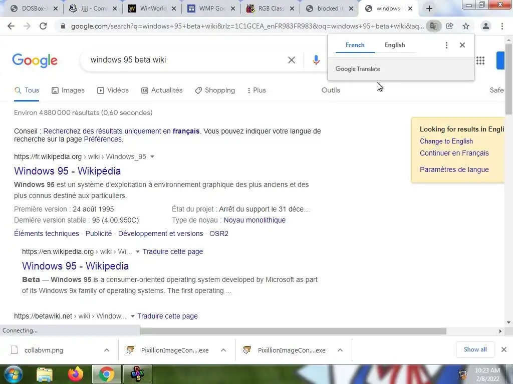Open the OSR2 sitelink
The width and height of the screenshot is (513, 384).
219,234
